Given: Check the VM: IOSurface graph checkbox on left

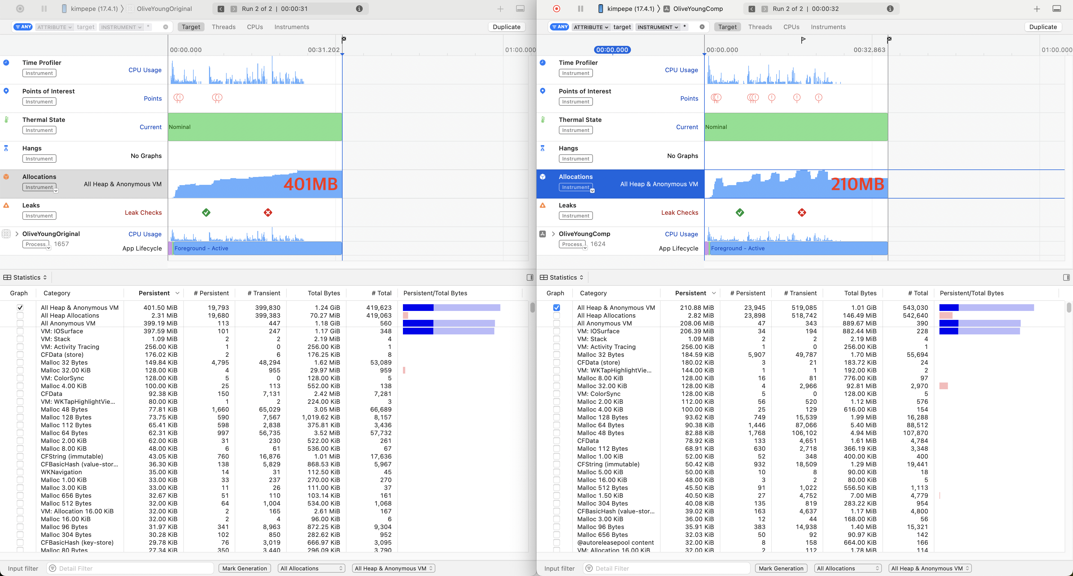Looking at the screenshot, I should tap(20, 331).
